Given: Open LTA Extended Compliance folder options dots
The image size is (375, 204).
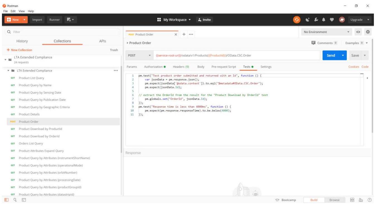Looking at the screenshot, I should click(x=116, y=71).
